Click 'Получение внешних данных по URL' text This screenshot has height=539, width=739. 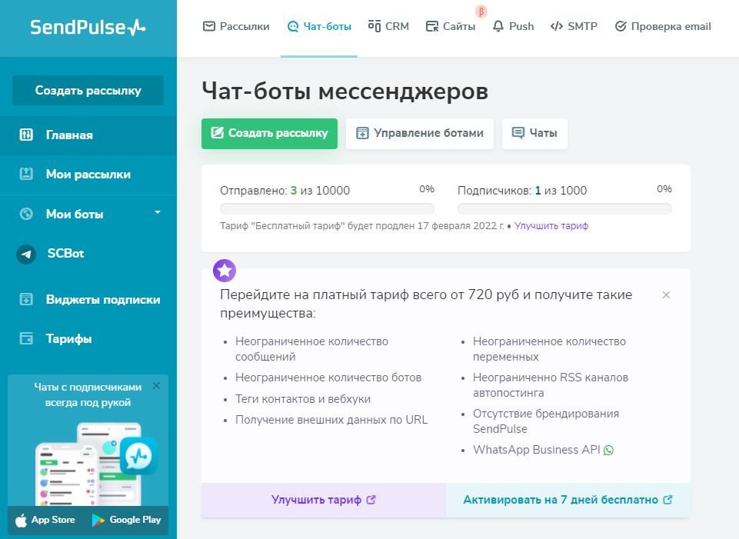coord(331,420)
